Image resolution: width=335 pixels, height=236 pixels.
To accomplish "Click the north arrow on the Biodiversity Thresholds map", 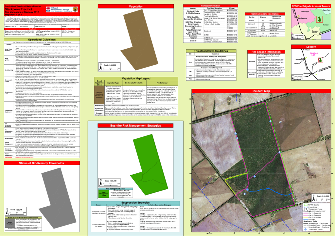I will point(7,211).
